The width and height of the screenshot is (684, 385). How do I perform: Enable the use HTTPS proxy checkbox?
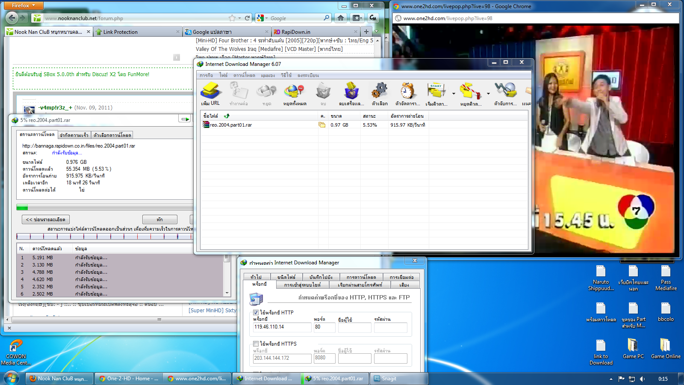point(256,344)
